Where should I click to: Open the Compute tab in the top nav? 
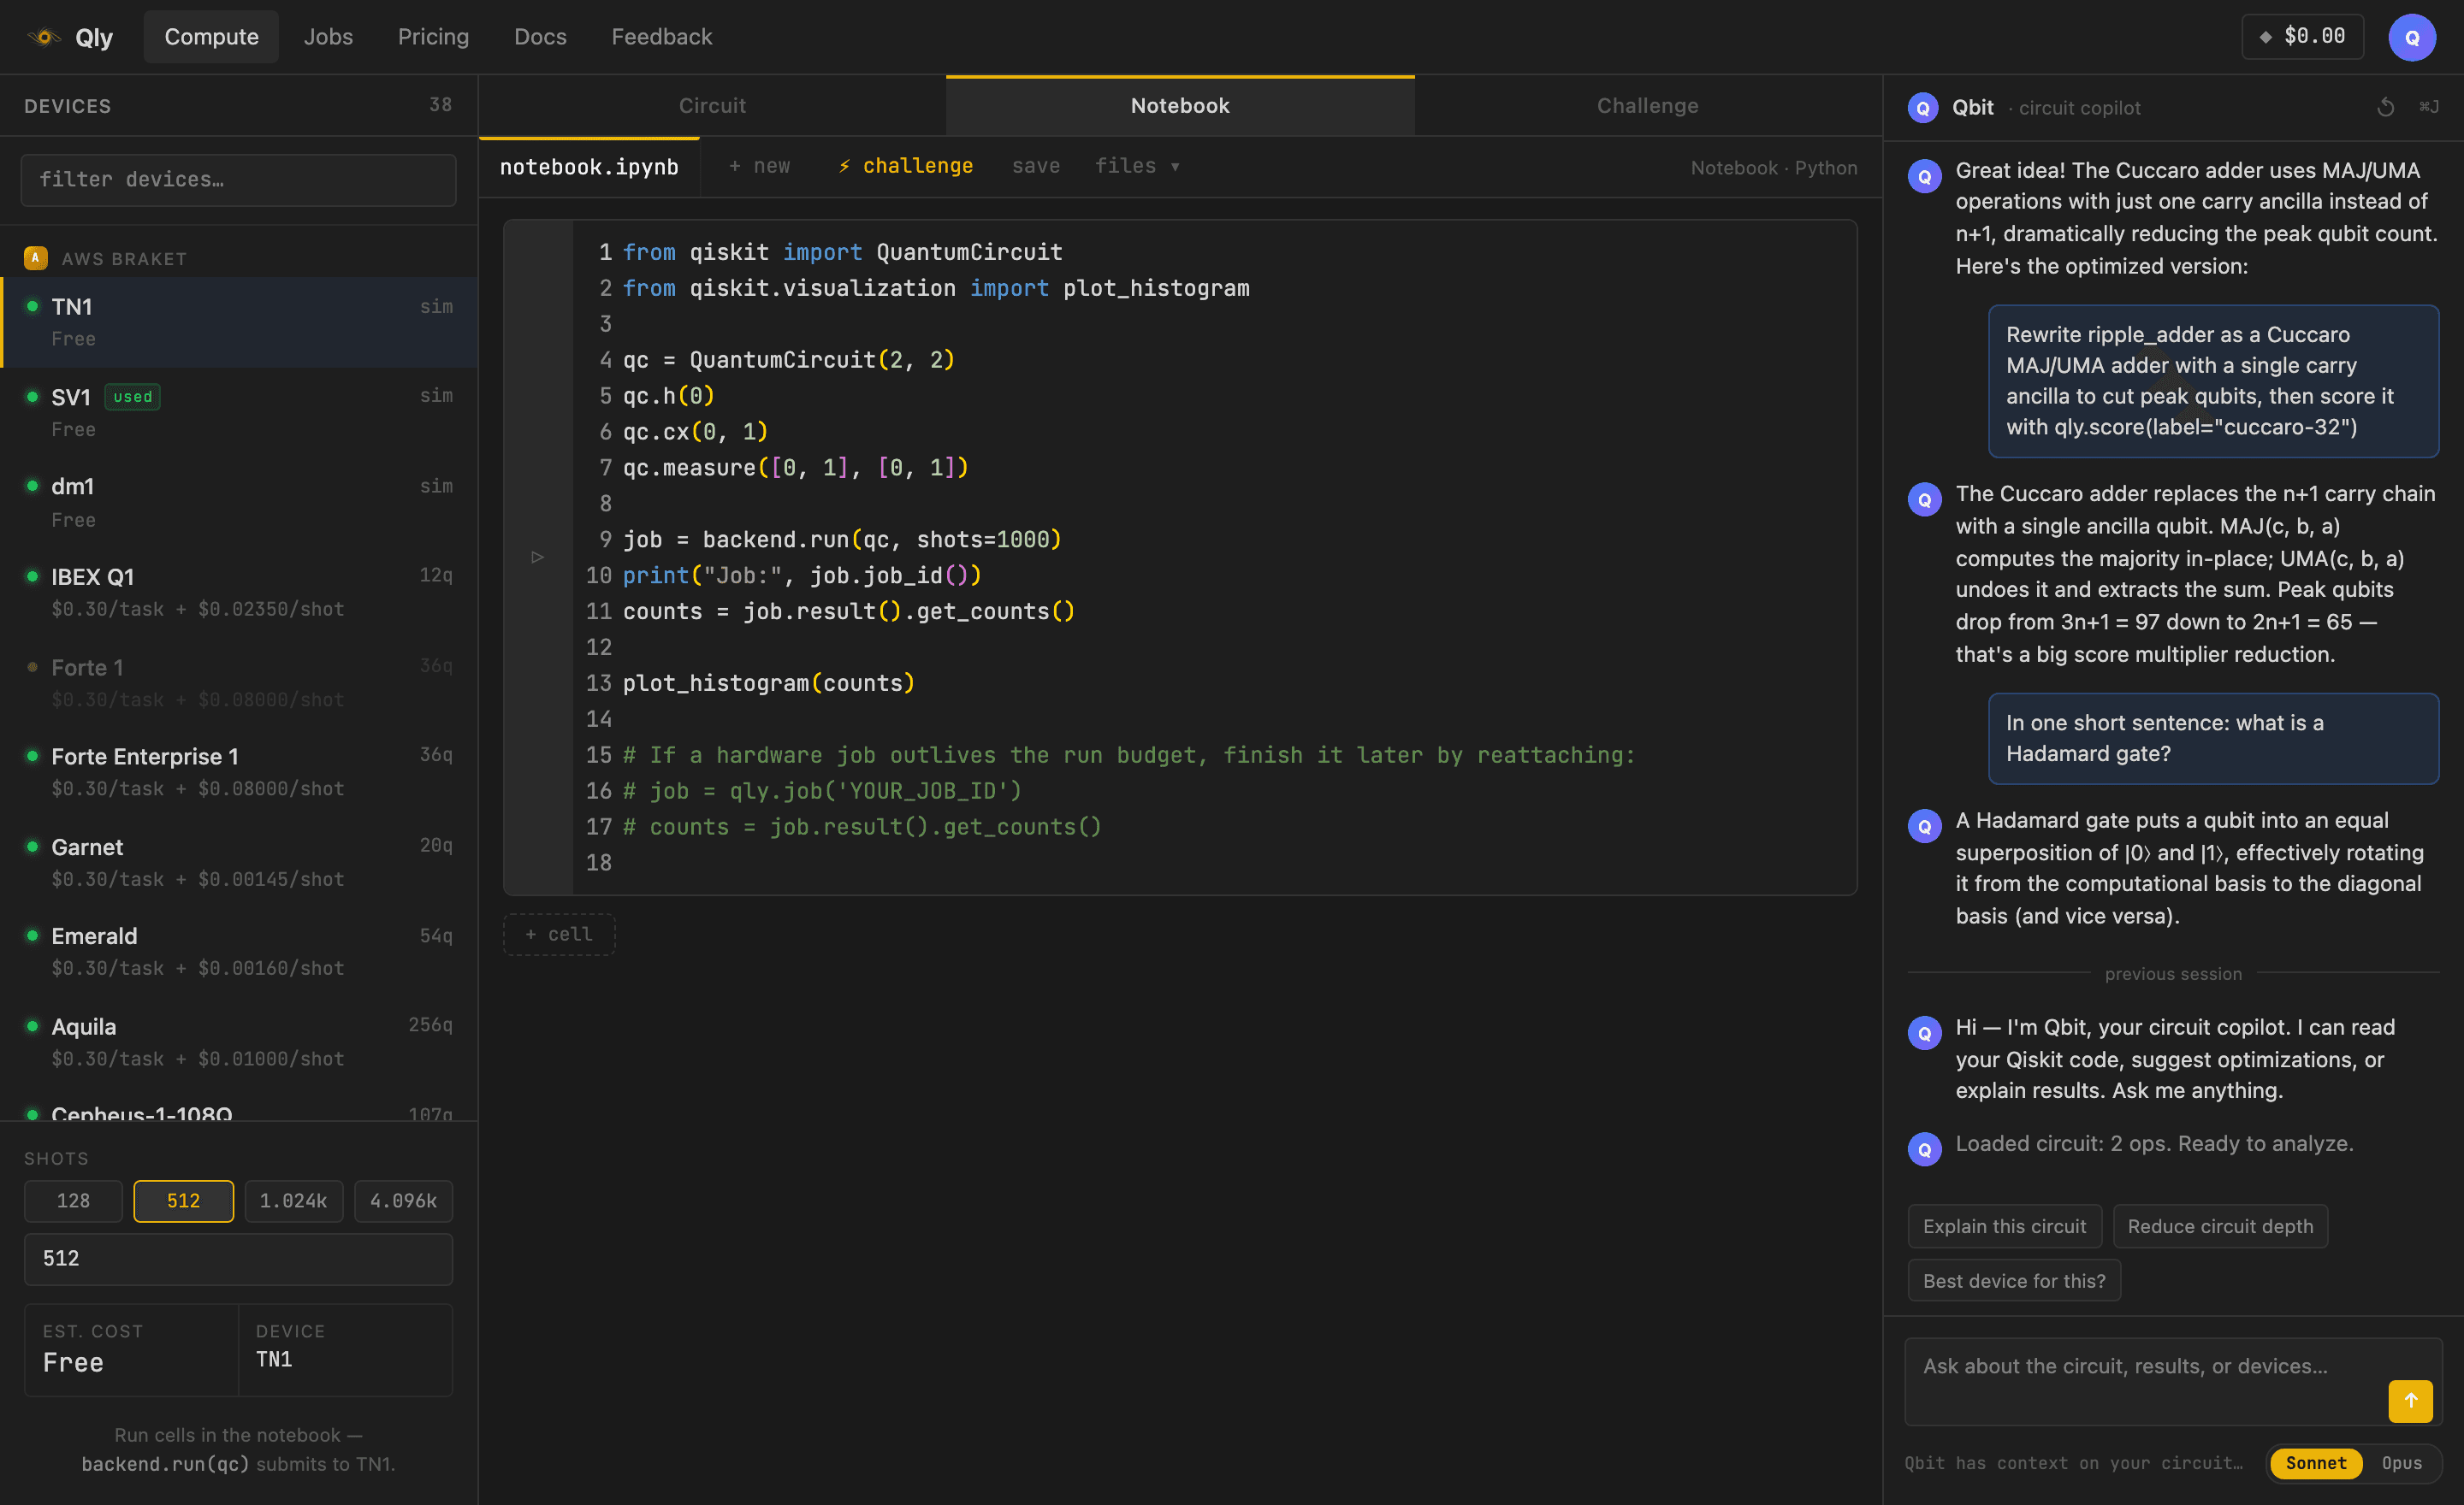click(211, 37)
